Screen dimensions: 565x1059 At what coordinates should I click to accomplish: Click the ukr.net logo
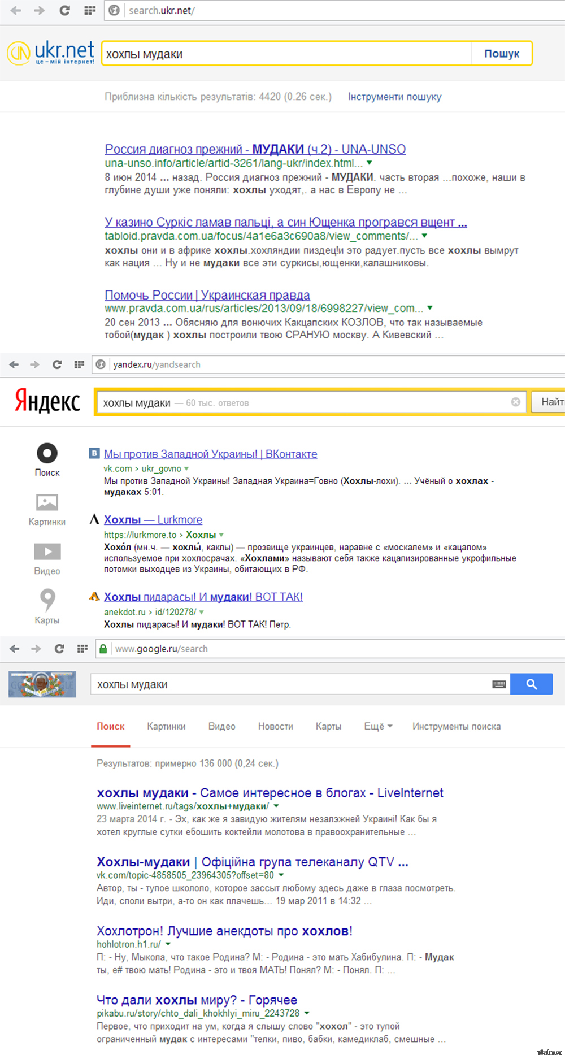[x=51, y=53]
